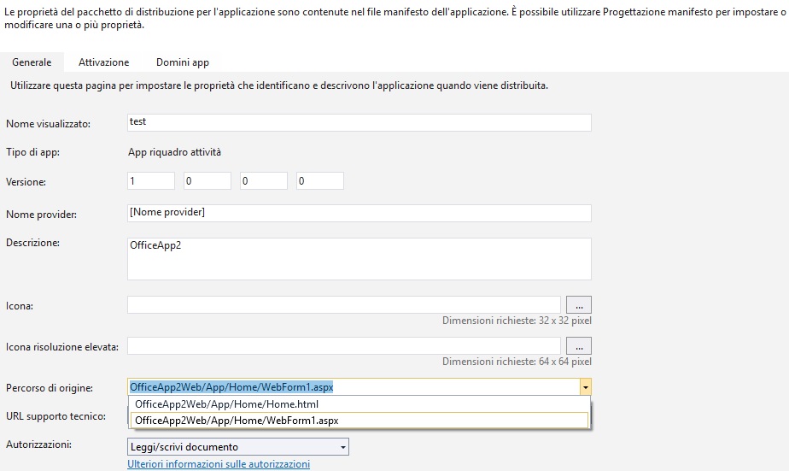
Task: Click the Nome provider text field
Action: [x=359, y=213]
